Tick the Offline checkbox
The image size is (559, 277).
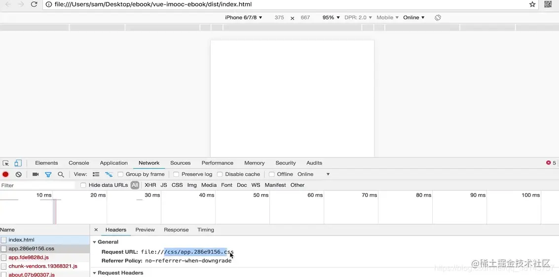(x=272, y=174)
